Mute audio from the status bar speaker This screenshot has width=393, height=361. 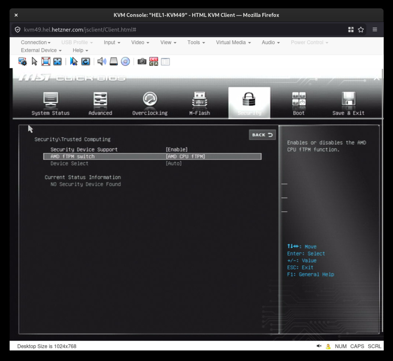tap(318, 346)
